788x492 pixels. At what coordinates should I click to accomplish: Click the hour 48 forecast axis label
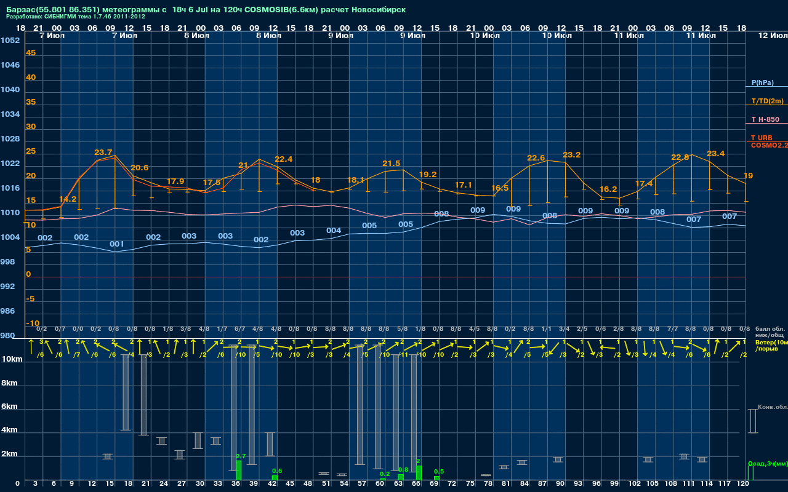tap(308, 485)
